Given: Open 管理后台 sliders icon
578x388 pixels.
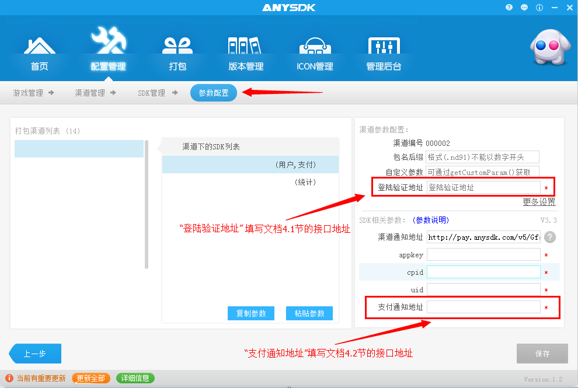Looking at the screenshot, I should (x=384, y=46).
